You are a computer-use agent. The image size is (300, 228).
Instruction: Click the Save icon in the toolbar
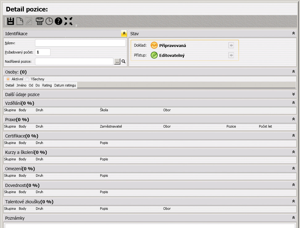pyautogui.click(x=10, y=21)
